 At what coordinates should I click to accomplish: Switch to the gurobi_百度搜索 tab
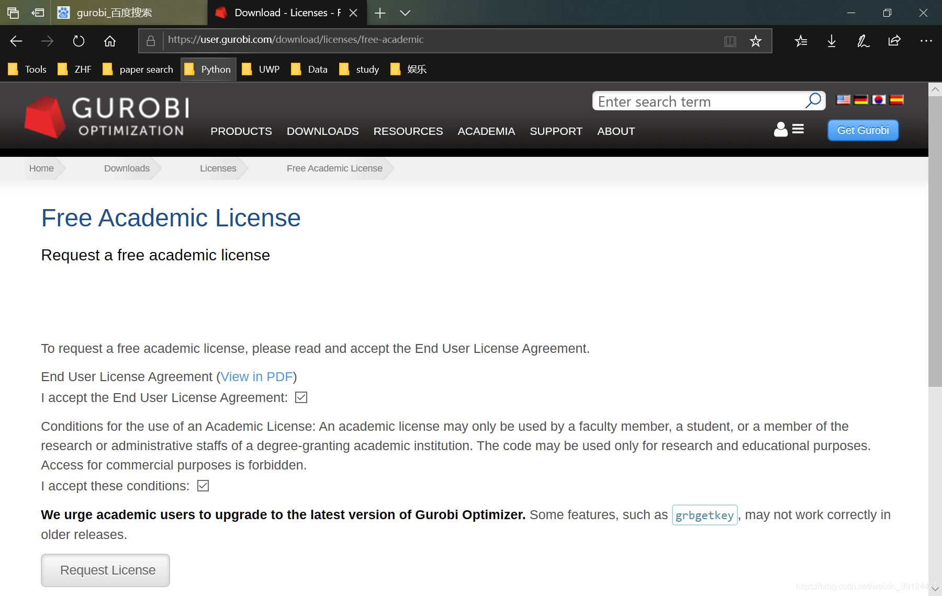(x=129, y=13)
